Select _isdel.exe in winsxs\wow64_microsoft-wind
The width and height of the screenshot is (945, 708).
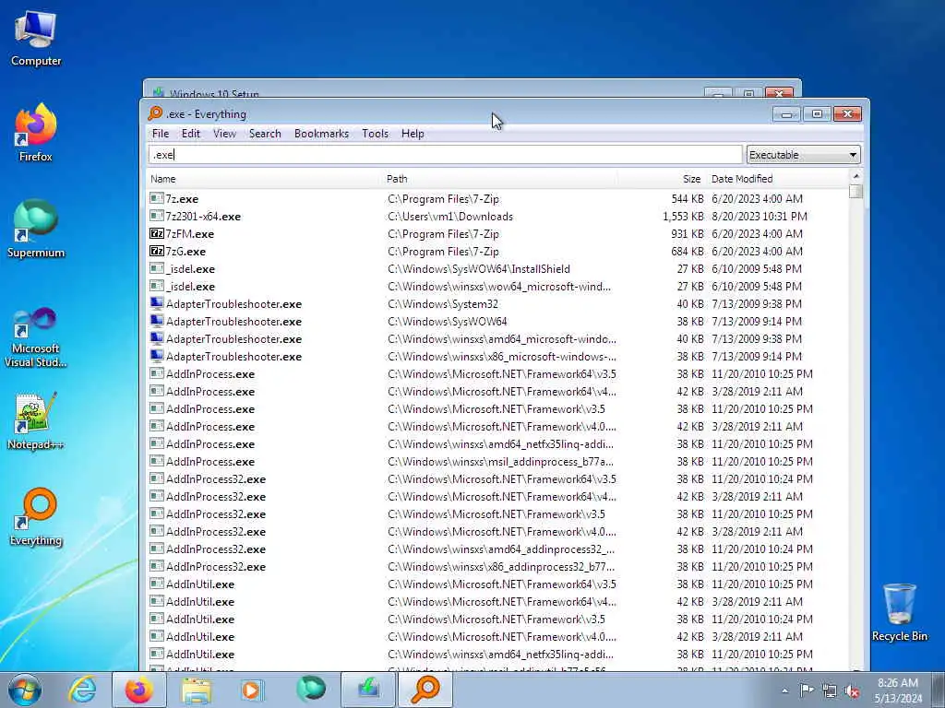coord(190,286)
